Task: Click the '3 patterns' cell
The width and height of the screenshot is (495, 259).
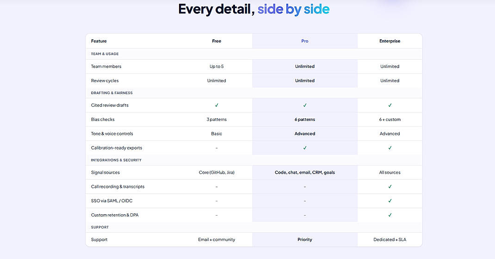Action: pos(217,120)
